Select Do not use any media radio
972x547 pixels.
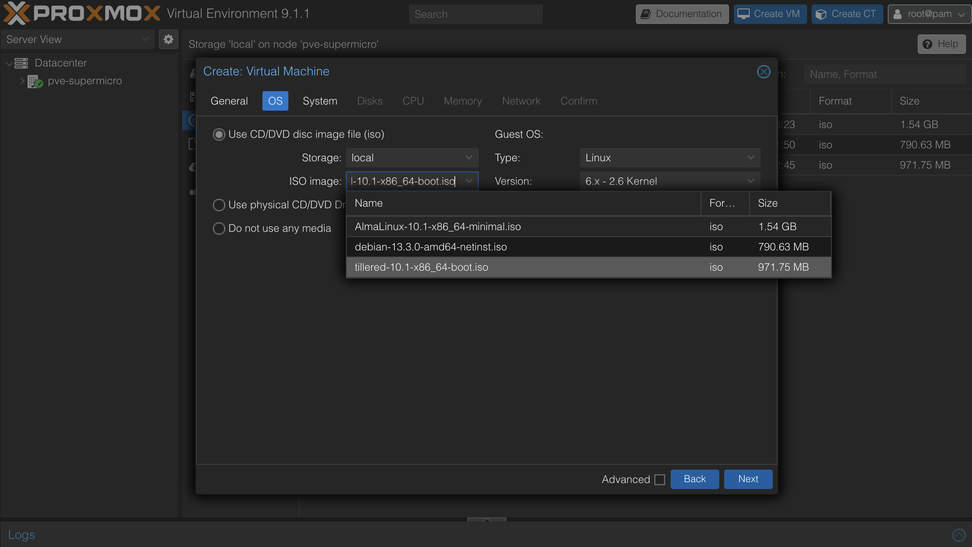coord(219,229)
